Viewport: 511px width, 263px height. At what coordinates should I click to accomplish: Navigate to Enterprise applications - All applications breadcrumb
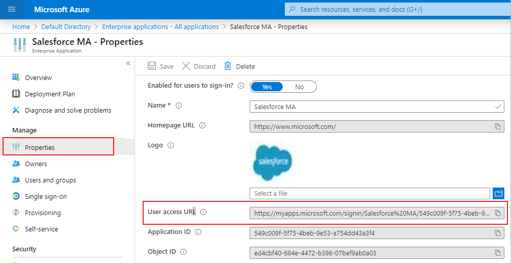click(160, 27)
